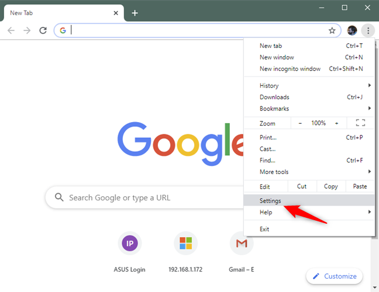Click the Customize button

point(335,276)
